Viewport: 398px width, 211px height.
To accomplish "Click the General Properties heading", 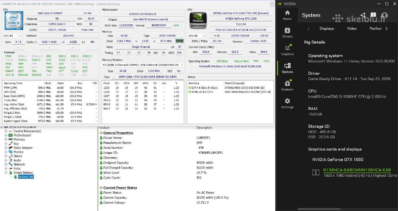I will [118, 133].
